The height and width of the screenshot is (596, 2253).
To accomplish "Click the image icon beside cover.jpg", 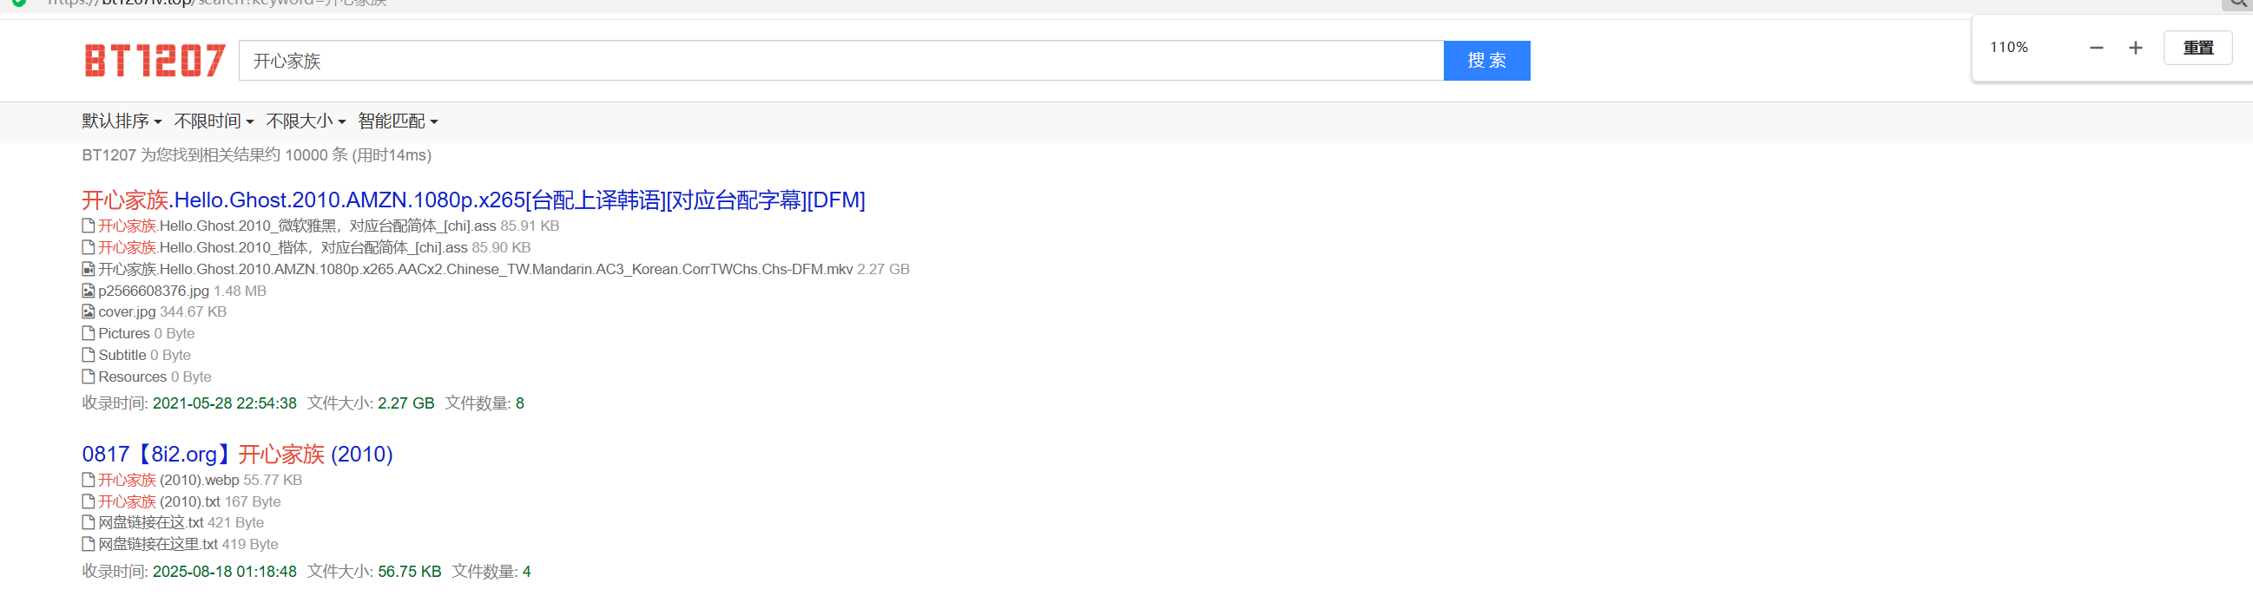I will point(89,312).
